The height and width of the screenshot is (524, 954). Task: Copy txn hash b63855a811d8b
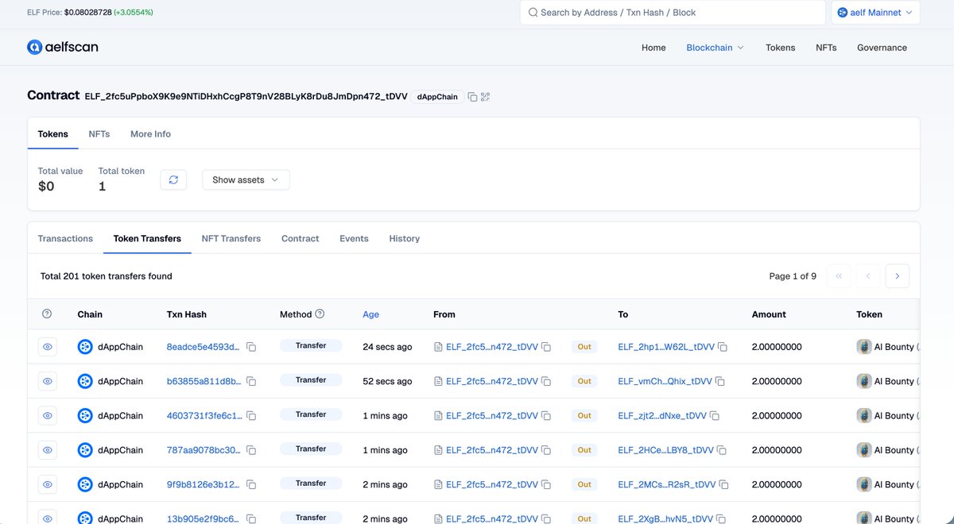tap(251, 381)
